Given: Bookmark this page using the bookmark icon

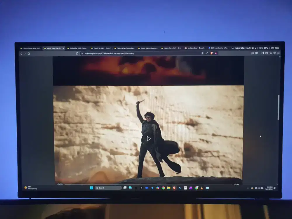Looking at the screenshot, I should click(x=77, y=53).
